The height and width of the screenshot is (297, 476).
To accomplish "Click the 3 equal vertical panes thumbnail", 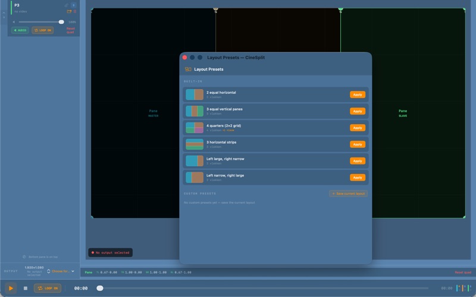I will click(x=195, y=111).
